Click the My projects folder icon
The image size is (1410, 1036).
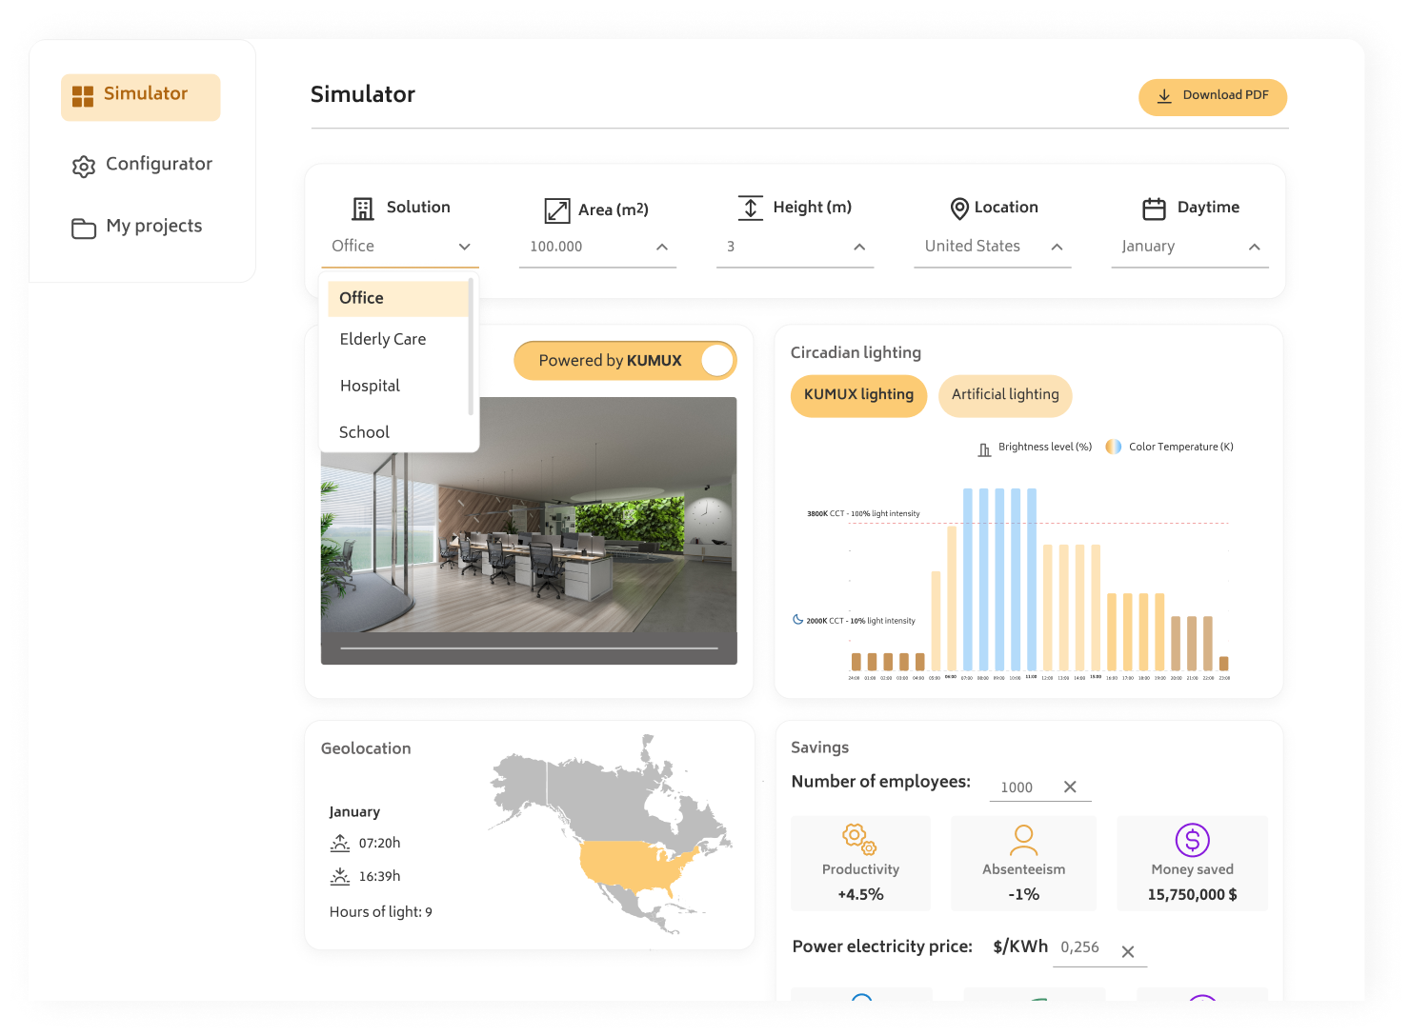click(x=84, y=229)
